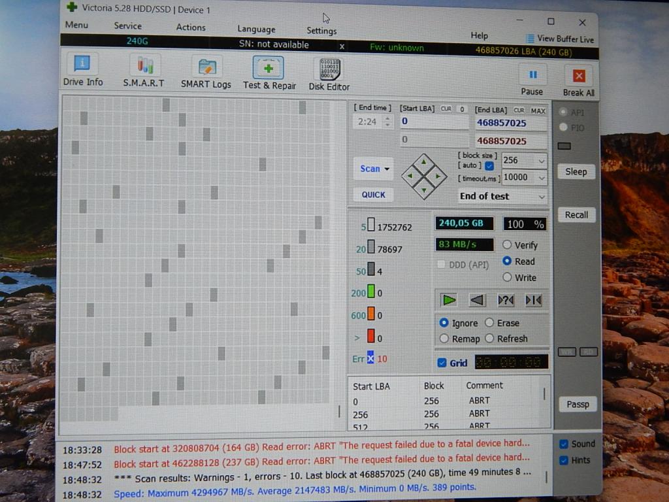Click the 20 ms block indicator

point(371,247)
